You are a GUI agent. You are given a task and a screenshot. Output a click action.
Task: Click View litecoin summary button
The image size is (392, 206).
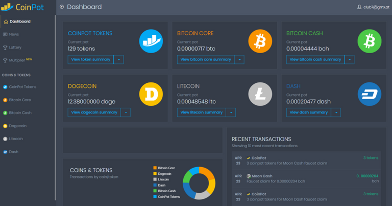[x=202, y=112]
